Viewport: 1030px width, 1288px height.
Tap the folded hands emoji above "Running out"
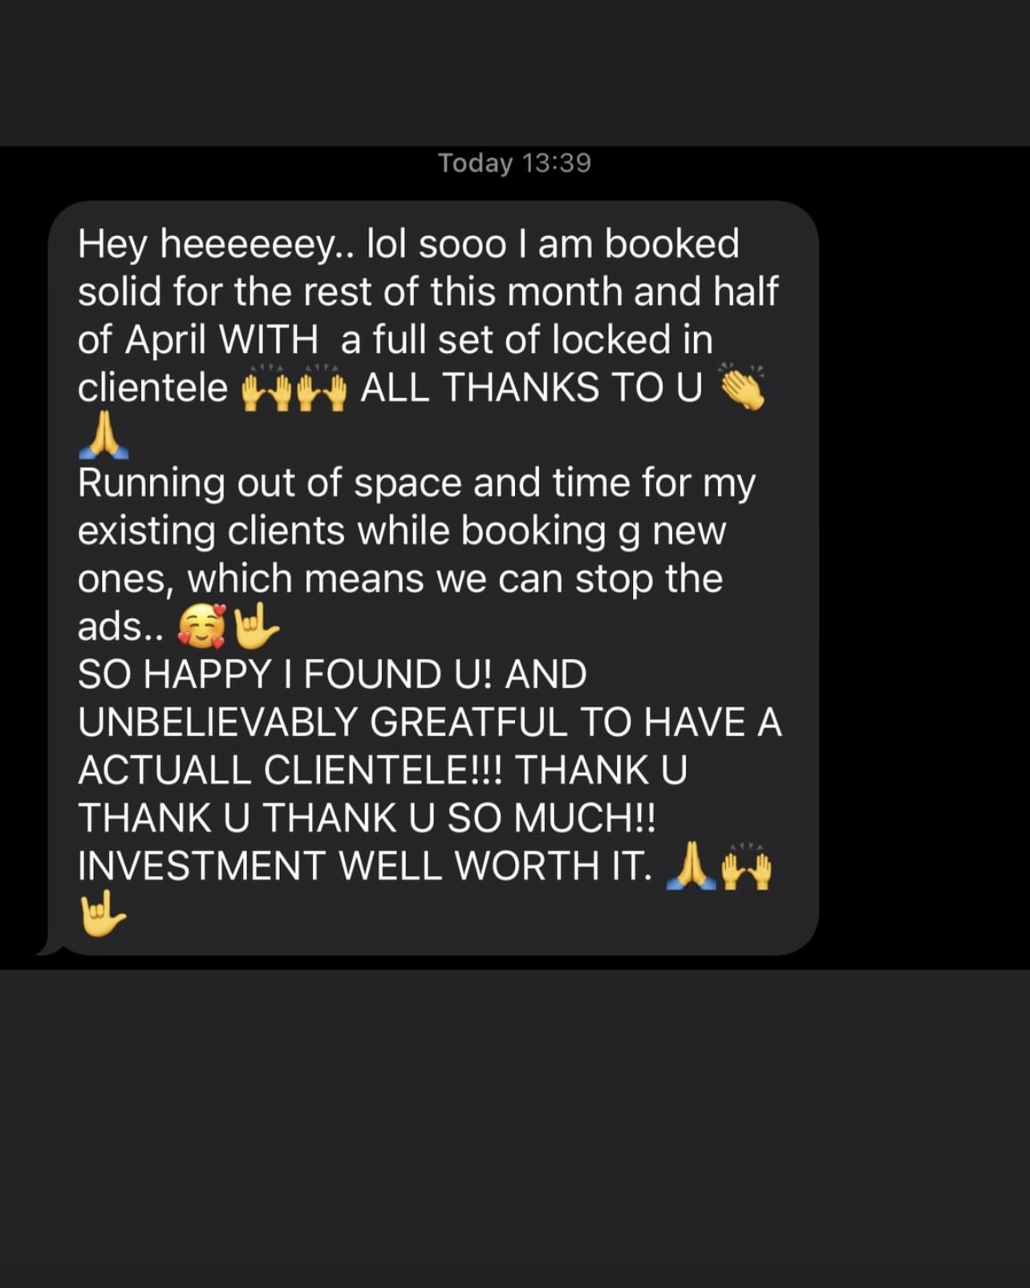tap(102, 435)
